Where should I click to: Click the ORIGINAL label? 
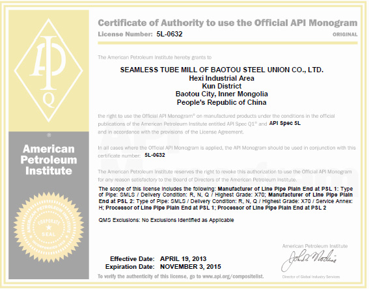point(345,34)
